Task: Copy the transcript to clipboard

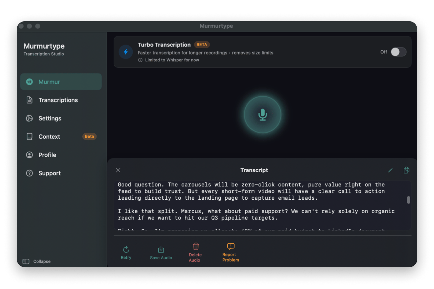Action: [x=406, y=170]
